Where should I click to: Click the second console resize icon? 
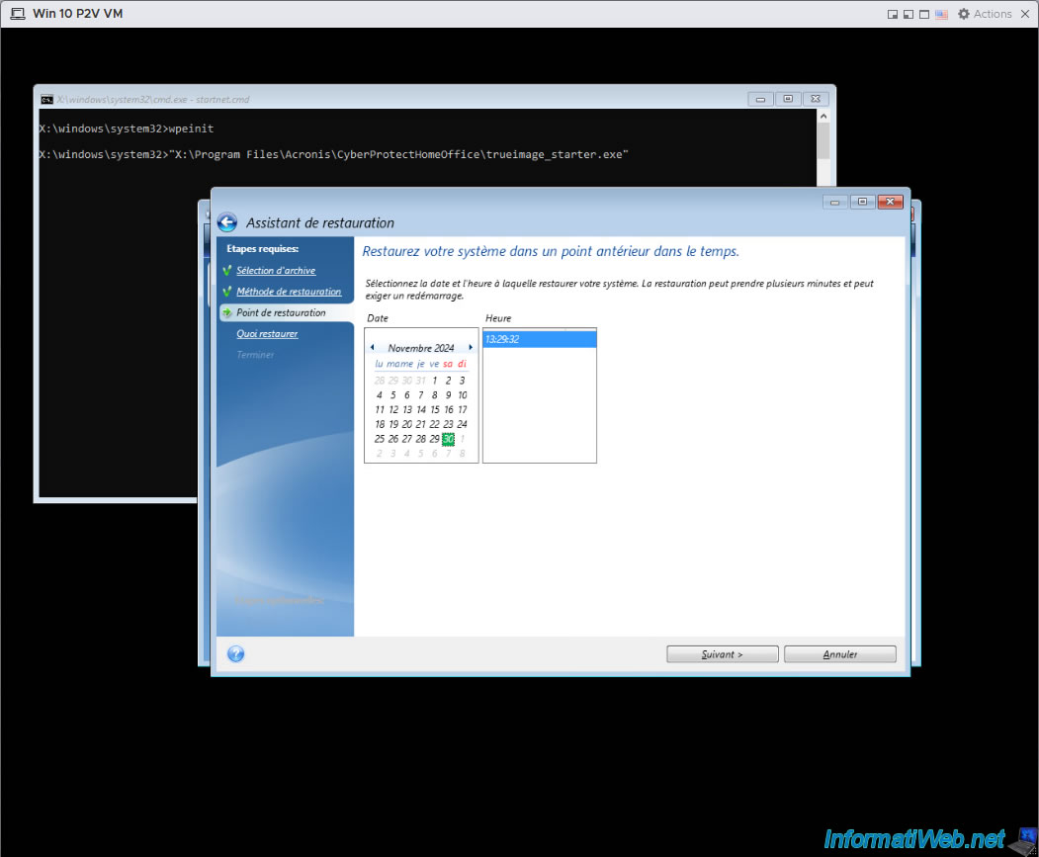coord(909,14)
